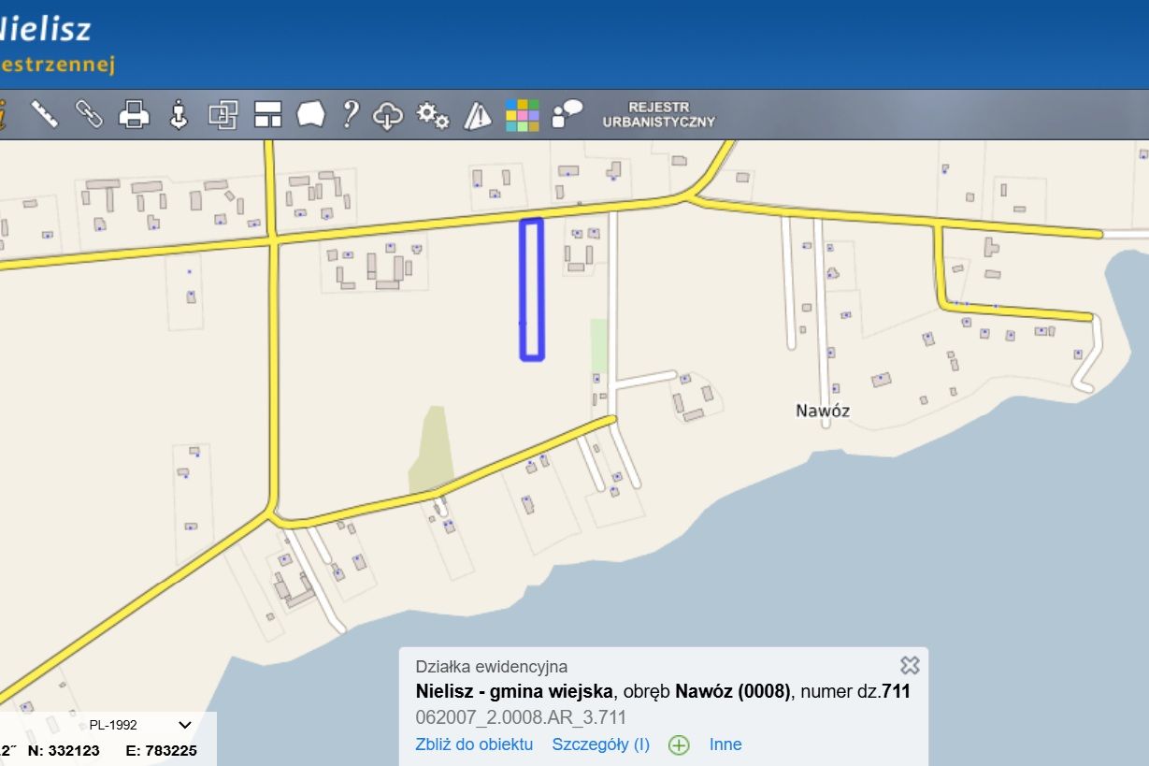Close the Działka ewidencyjna info popup

(910, 665)
